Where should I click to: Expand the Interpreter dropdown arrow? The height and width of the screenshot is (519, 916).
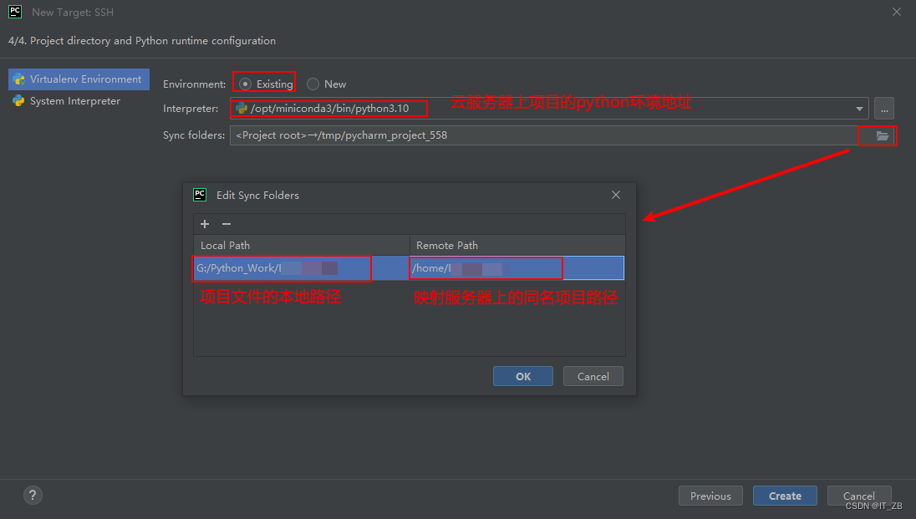pos(859,109)
